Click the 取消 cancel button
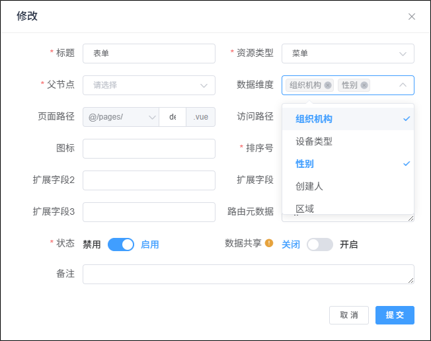Viewport: 431px width, 341px height. pyautogui.click(x=349, y=315)
